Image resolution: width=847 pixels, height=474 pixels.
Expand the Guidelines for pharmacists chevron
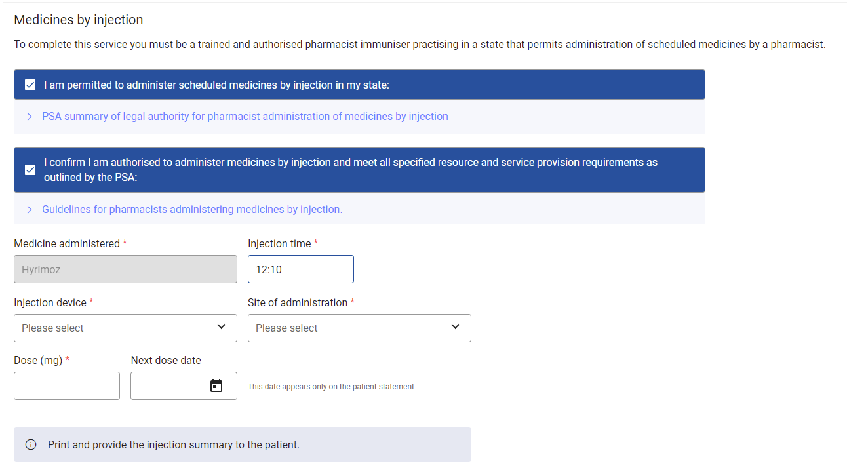click(x=30, y=210)
